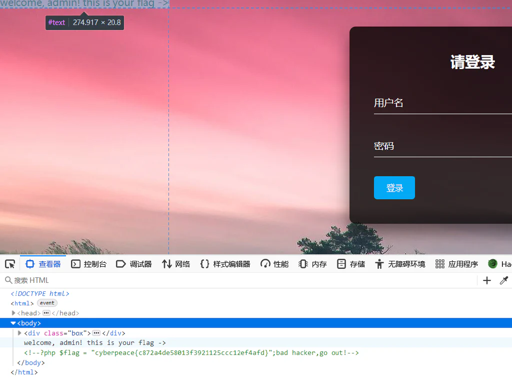Image resolution: width=512 pixels, height=385 pixels.
Task: Click the 登录 login button
Action: point(394,188)
